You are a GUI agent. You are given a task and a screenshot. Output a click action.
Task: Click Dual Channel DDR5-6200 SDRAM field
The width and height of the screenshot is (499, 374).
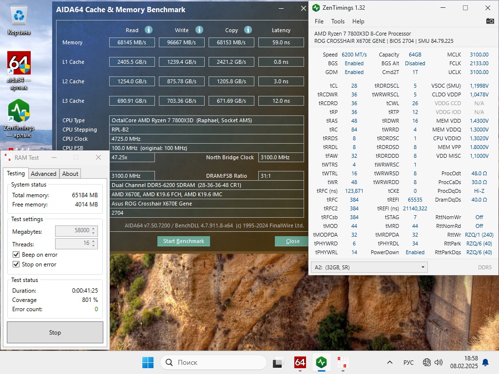click(x=206, y=185)
